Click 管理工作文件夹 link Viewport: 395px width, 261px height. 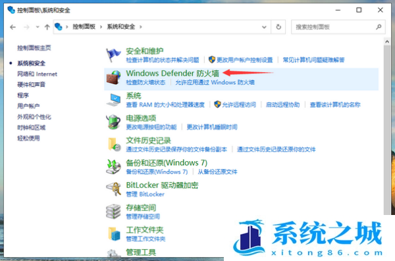click(x=145, y=239)
